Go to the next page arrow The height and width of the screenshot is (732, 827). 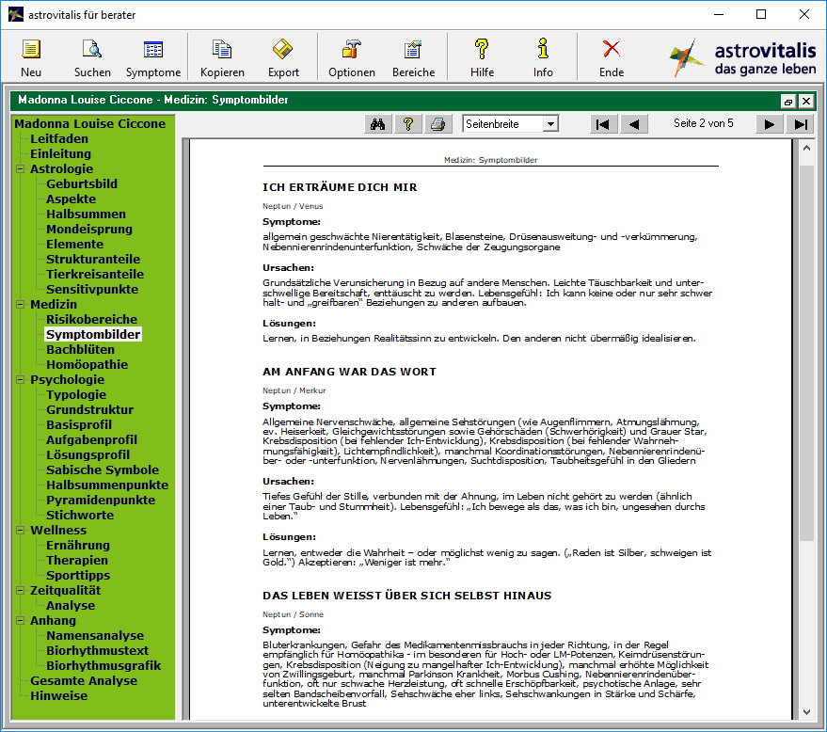[x=769, y=124]
